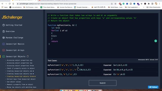The height and width of the screenshot is (91, 162).
Task: Open Creating Javascript objects two
Action: click(x=20, y=74)
